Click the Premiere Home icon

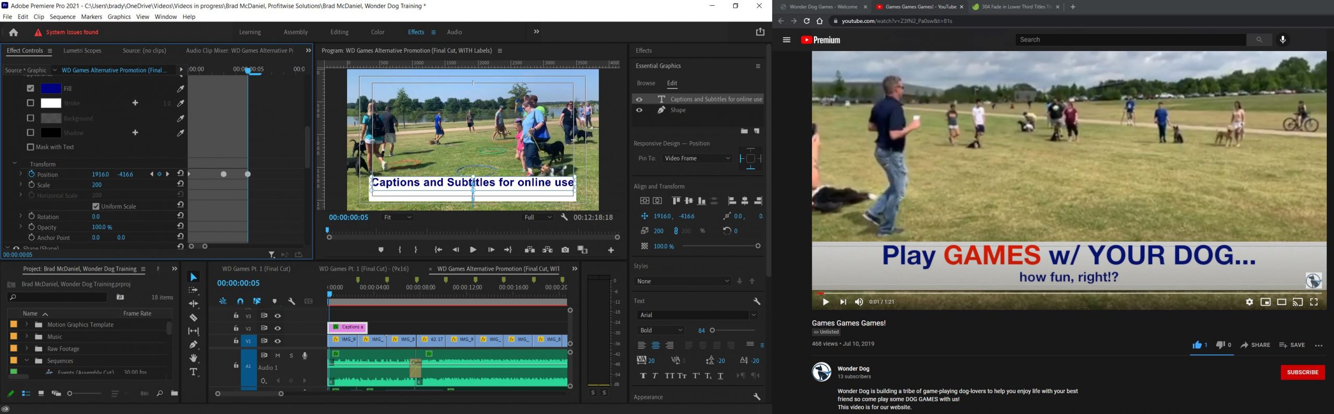14,32
